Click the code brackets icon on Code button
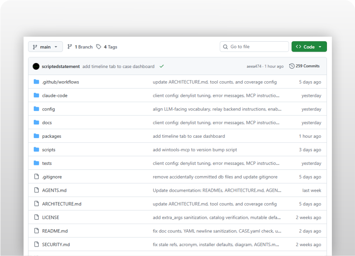Viewport: 355px width, 256px height. [x=299, y=47]
